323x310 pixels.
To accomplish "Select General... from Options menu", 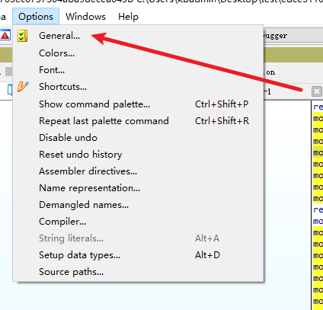I will click(138, 36).
